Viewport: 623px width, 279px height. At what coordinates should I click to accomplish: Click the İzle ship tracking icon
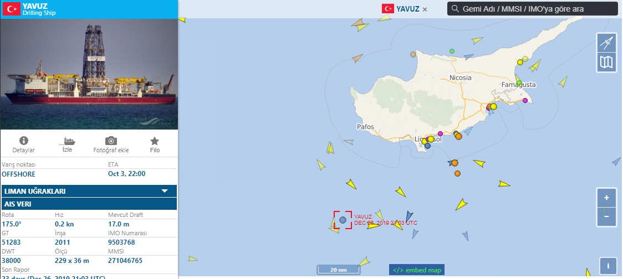(x=68, y=141)
